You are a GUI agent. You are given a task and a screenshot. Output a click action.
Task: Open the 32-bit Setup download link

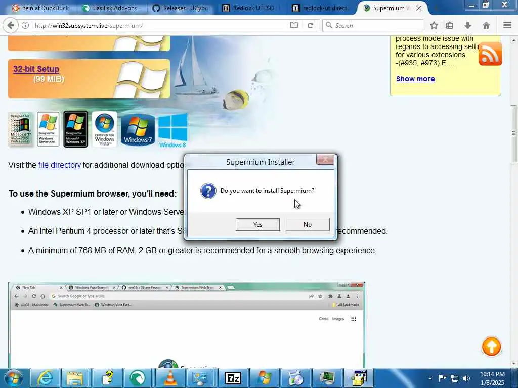click(x=36, y=69)
